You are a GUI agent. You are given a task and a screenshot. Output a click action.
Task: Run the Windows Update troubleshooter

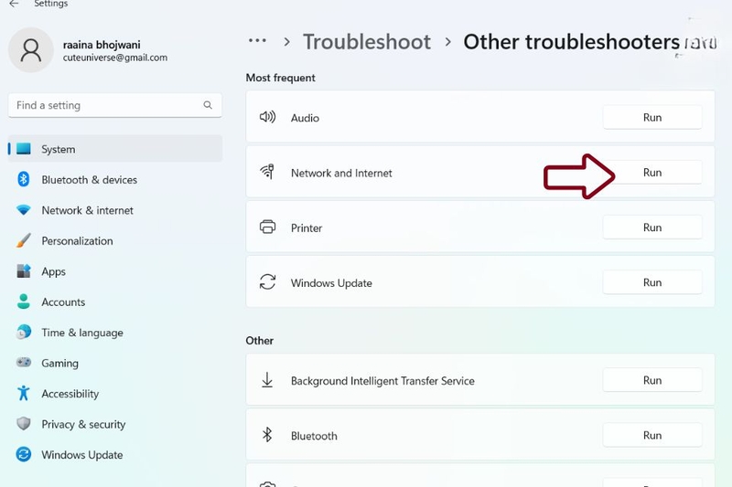pos(652,282)
